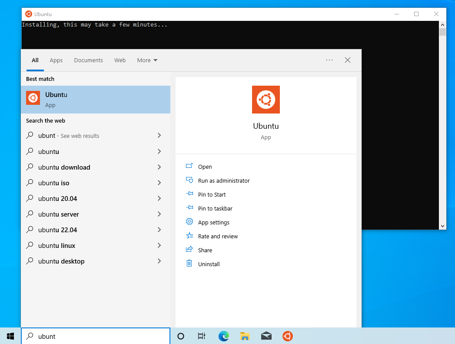Click the Cortana circle icon
Image resolution: width=455 pixels, height=344 pixels.
[181, 336]
